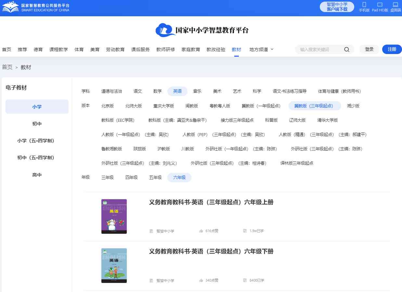Click the Smart Education of China logo
The width and height of the screenshot is (402, 292).
36,7
